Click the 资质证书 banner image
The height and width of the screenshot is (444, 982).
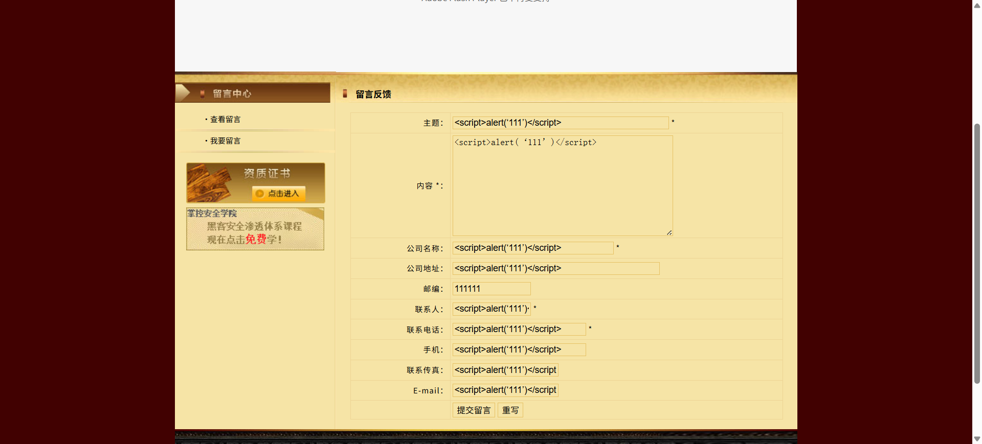click(255, 183)
